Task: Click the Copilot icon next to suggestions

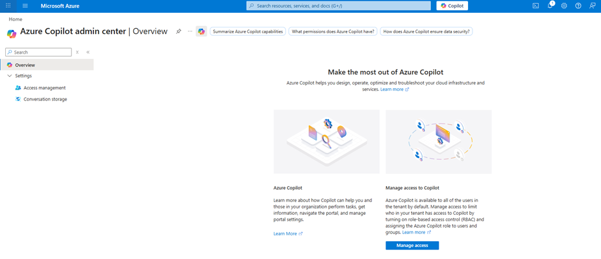Action: pos(201,31)
